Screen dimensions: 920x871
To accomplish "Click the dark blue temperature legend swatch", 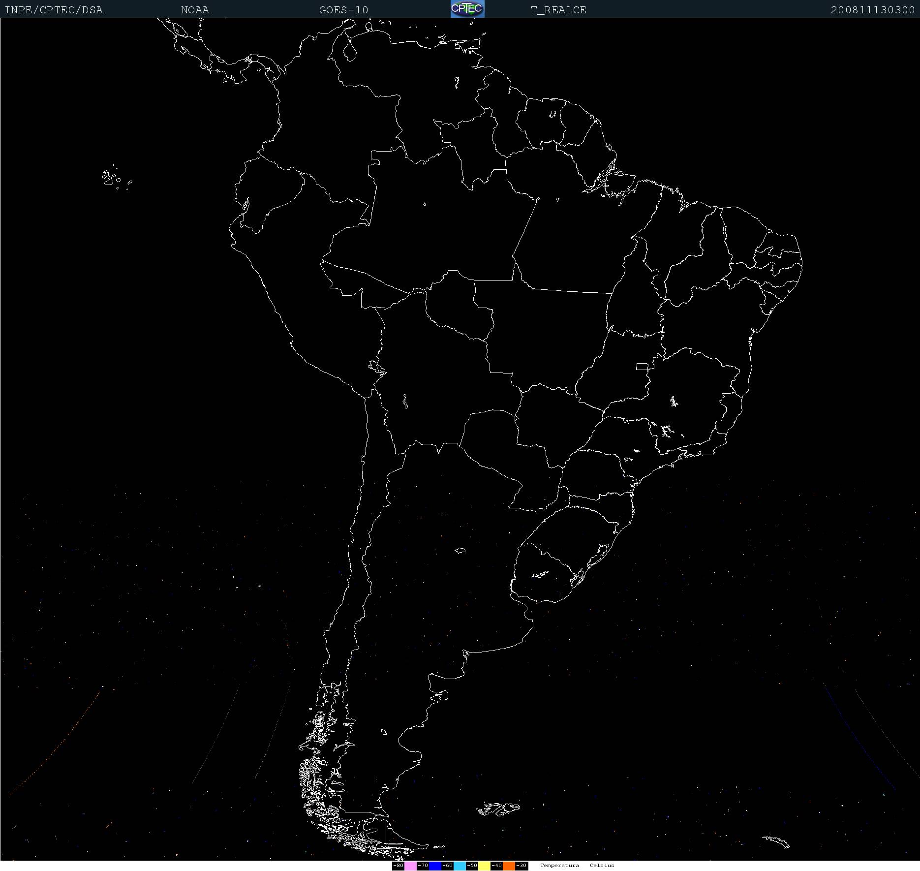I will click(435, 866).
